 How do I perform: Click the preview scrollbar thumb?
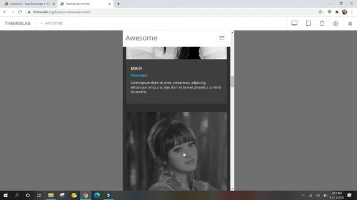(x=232, y=82)
